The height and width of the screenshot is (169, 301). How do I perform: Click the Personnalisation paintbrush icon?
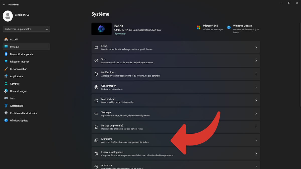click(6, 69)
